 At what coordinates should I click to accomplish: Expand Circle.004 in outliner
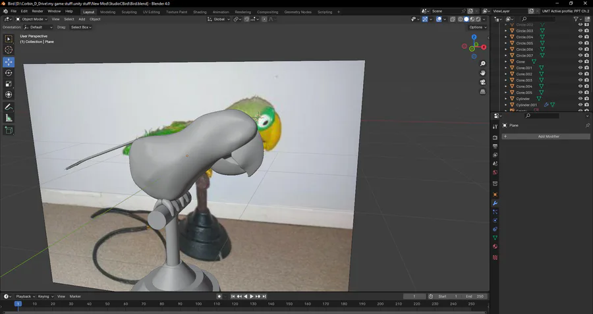tap(506, 37)
